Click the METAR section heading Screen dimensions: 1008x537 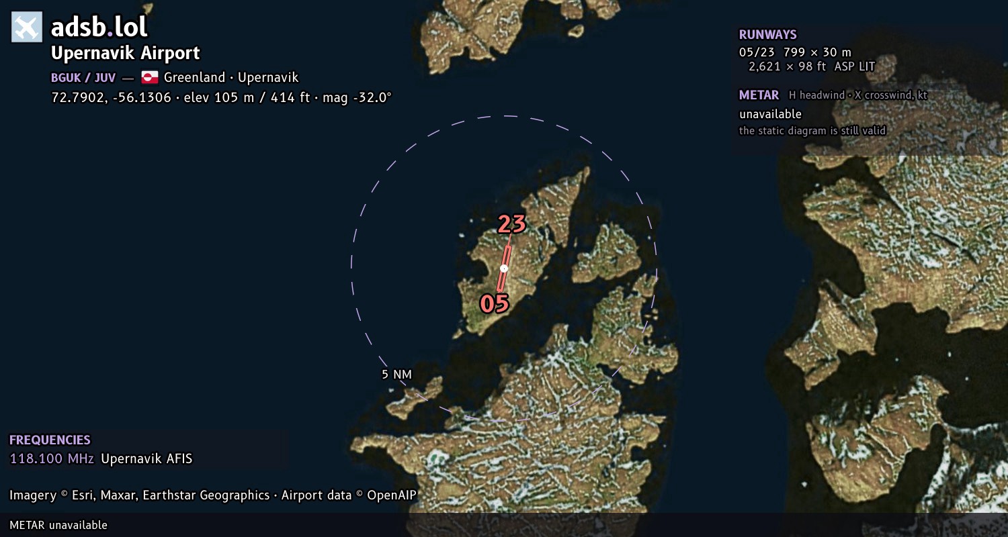tap(759, 95)
